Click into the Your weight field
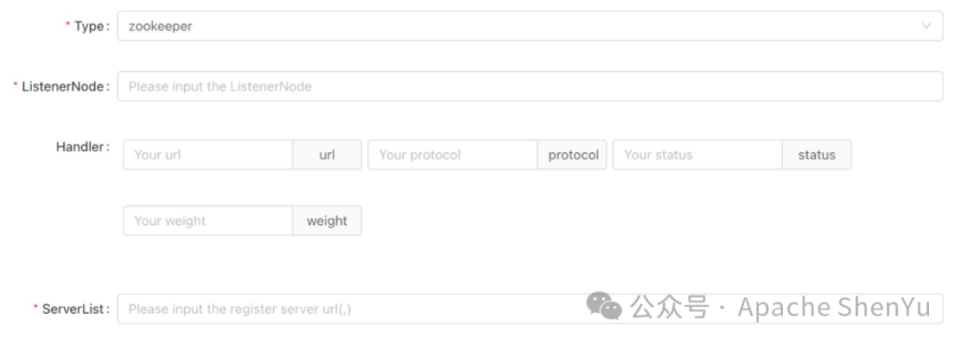The width and height of the screenshot is (961, 345). tap(207, 221)
